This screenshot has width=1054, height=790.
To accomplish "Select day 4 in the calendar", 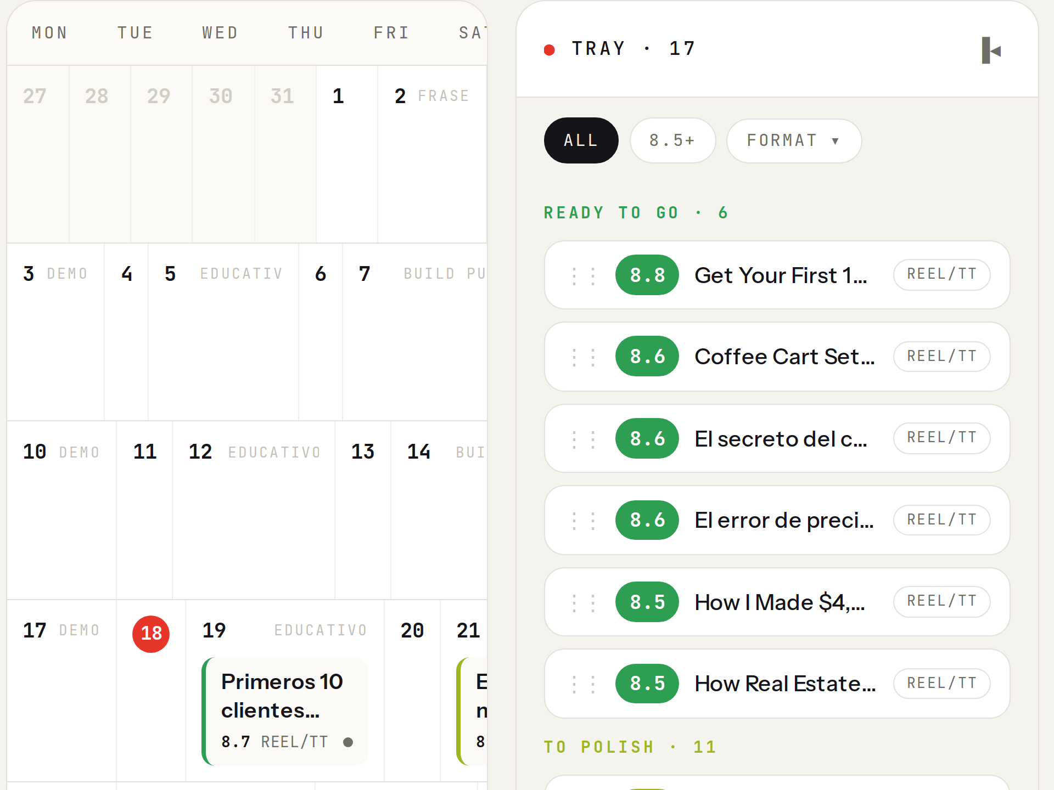I will tap(126, 332).
